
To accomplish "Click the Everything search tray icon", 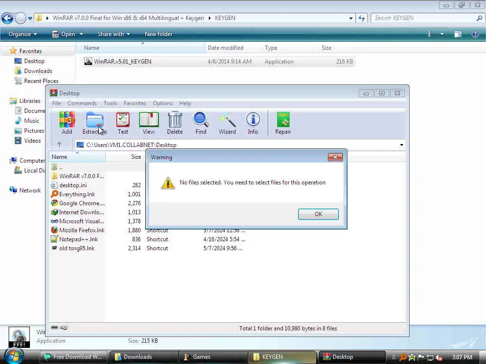I will [x=402, y=357].
